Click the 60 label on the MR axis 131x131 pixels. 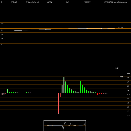tap(128, 82)
